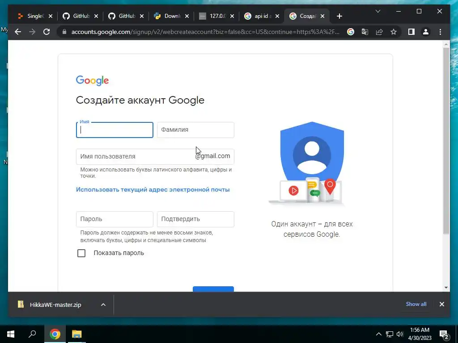
Task: Click the scrollbar down arrow
Action: click(446, 288)
